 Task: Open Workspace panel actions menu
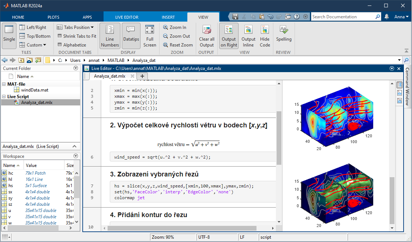pos(76,156)
